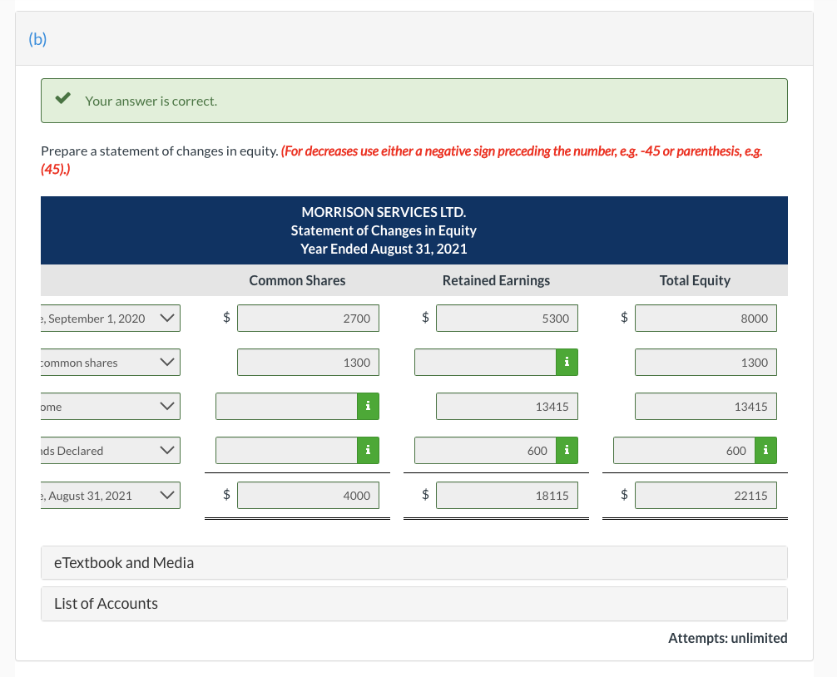The width and height of the screenshot is (837, 677).
Task: Select the Retained Earnings field showing 5300
Action: (507, 318)
